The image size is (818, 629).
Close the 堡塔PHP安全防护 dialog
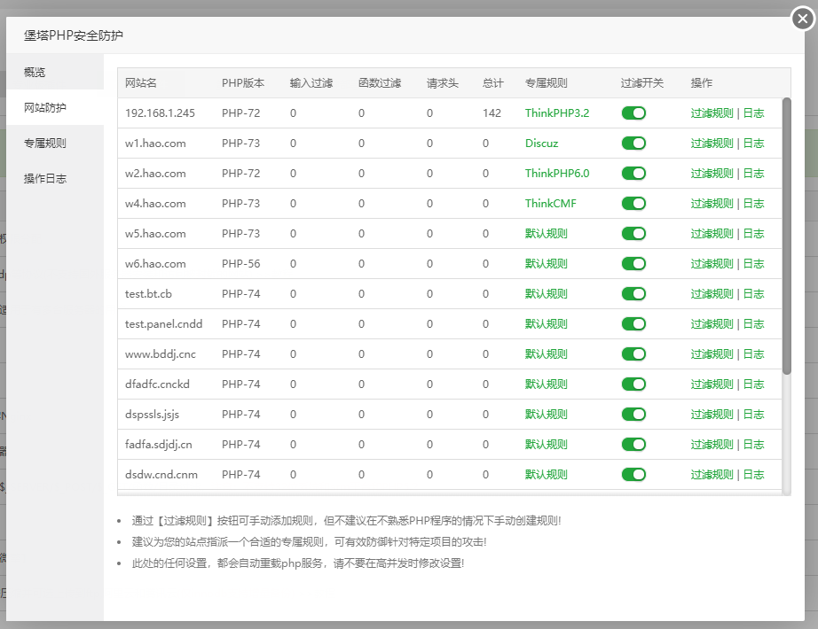pos(803,19)
